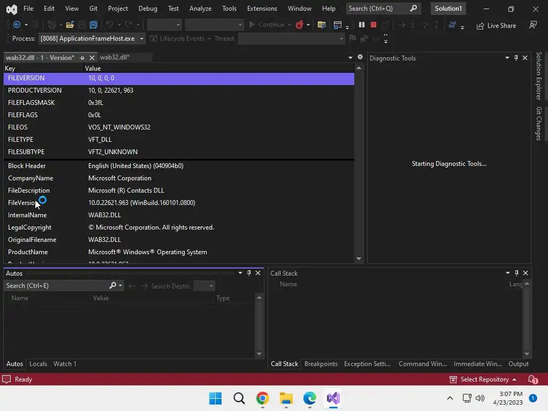
Task: Switch to the Locals tab
Action: pyautogui.click(x=38, y=364)
